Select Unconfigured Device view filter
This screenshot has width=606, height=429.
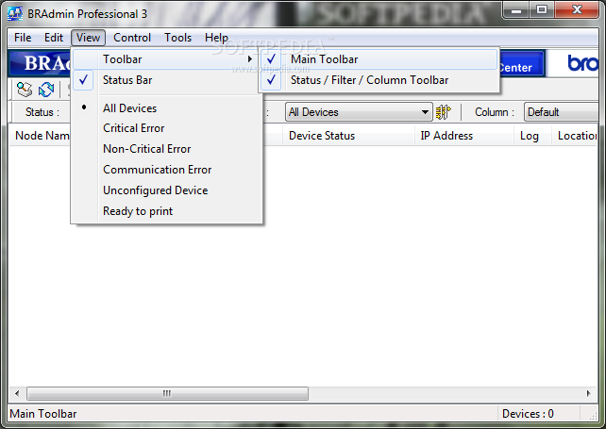coord(166,190)
